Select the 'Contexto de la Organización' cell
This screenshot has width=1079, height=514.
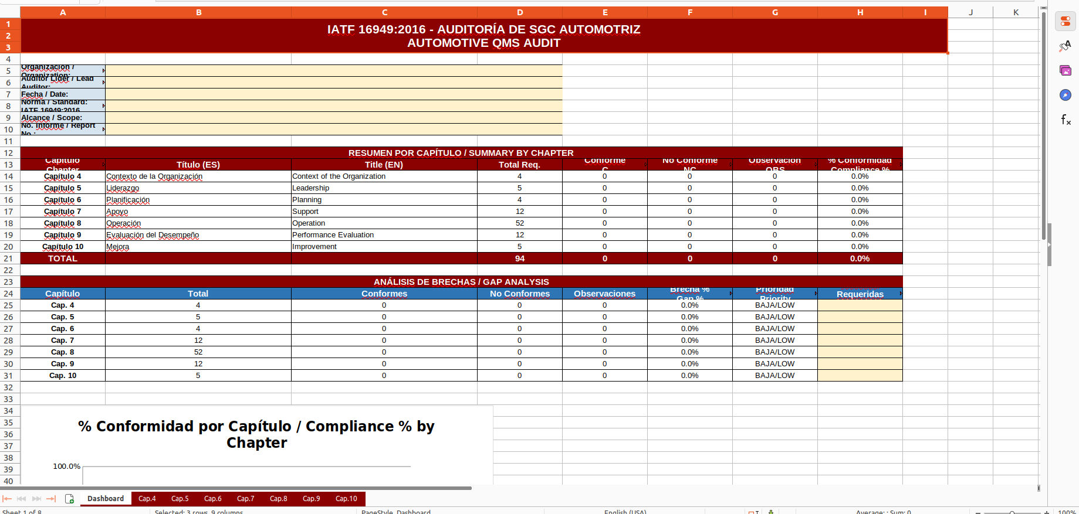[198, 176]
